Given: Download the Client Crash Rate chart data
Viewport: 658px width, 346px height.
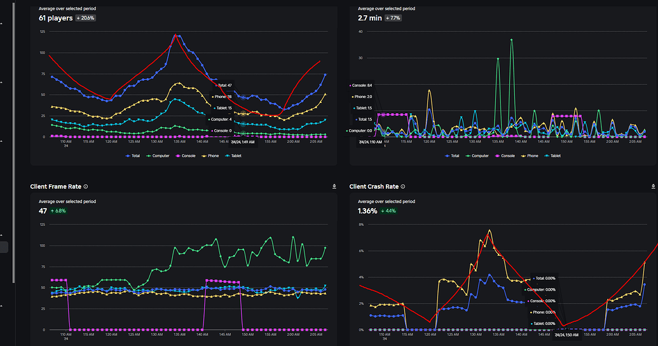Looking at the screenshot, I should tap(653, 186).
